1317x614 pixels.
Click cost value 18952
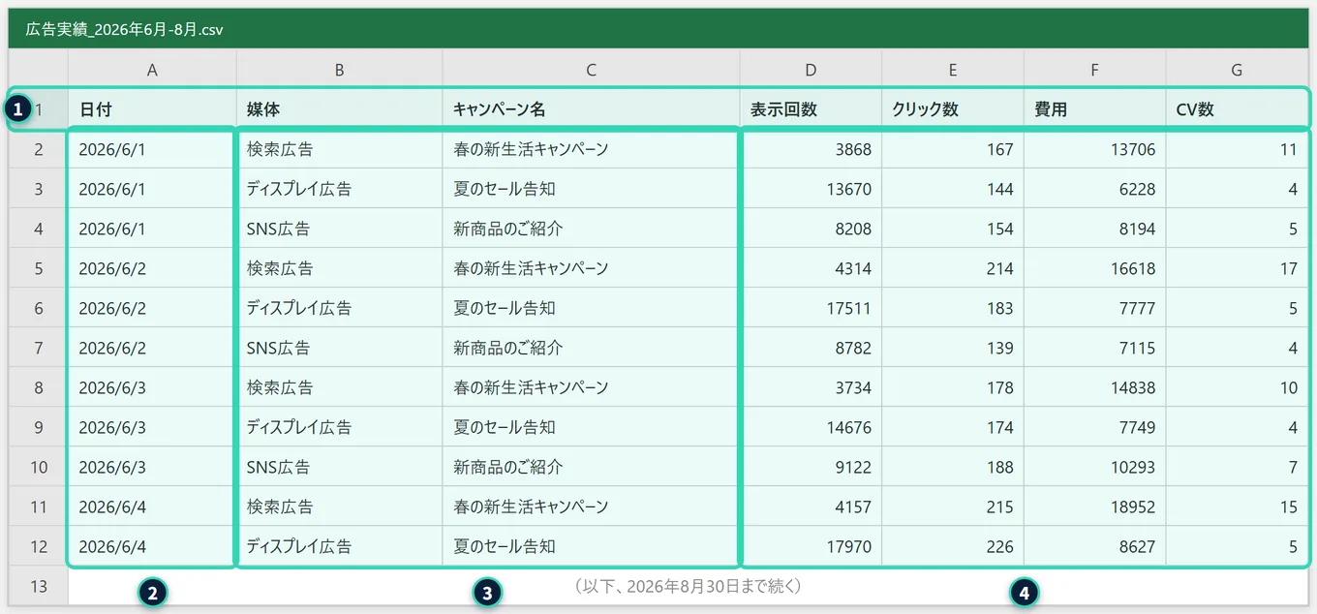[1094, 507]
